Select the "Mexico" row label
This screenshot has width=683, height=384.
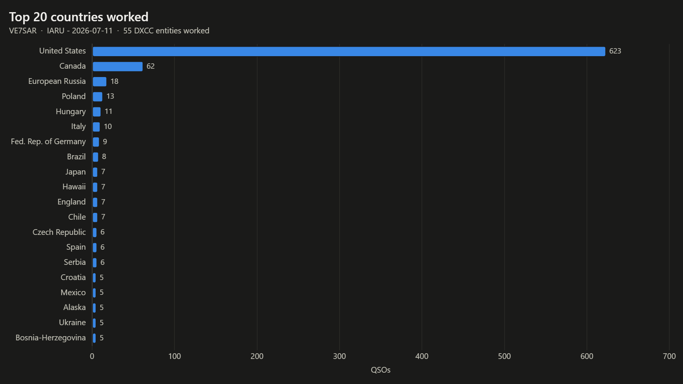click(x=73, y=293)
